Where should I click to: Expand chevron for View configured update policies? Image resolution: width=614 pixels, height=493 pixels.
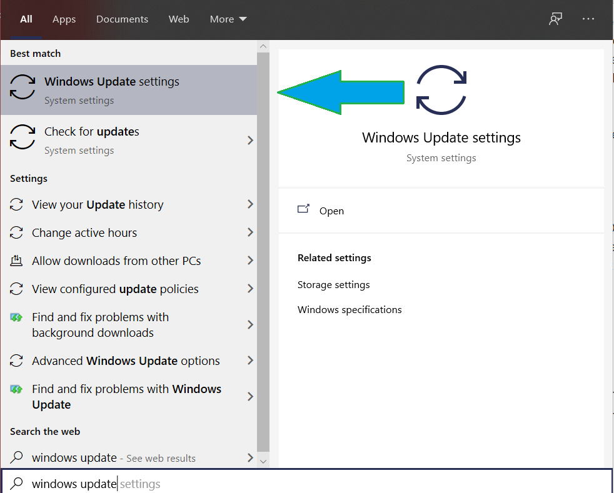[250, 289]
